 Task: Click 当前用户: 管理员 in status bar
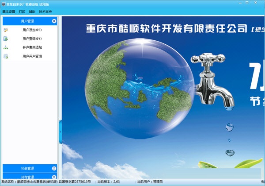click(150, 182)
